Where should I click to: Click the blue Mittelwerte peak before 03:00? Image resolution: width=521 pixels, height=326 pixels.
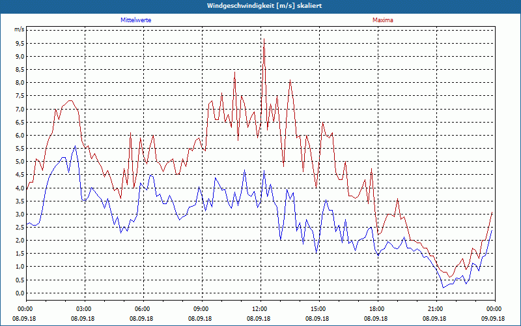pyautogui.click(x=76, y=146)
